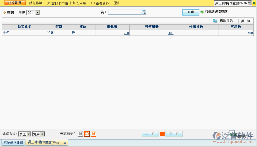Set 15 records per page

80,134
